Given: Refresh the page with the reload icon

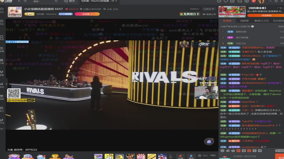Looking at the screenshot, I should (x=25, y=1).
